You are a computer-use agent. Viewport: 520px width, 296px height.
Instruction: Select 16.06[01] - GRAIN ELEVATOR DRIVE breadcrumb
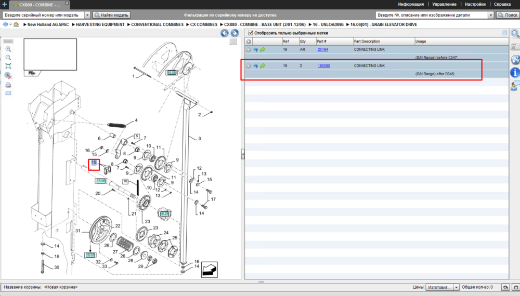click(384, 24)
